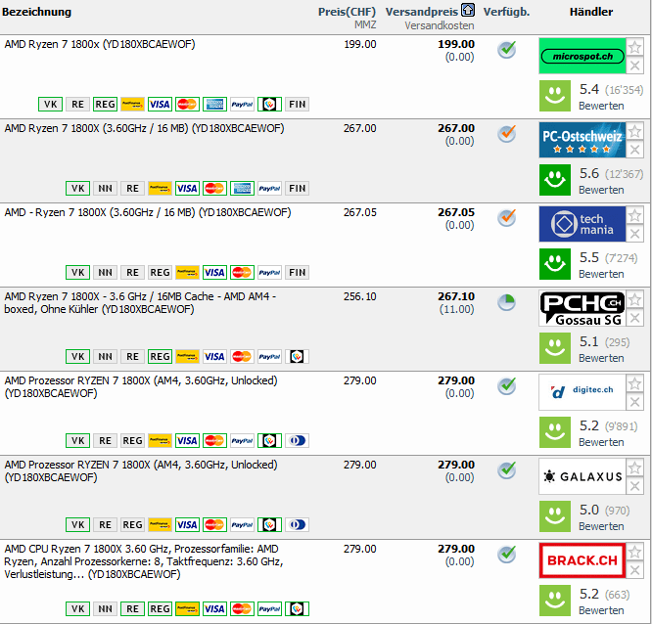
Task: Click the PC-Ostschweiz smiley rating icon
Action: click(x=555, y=179)
